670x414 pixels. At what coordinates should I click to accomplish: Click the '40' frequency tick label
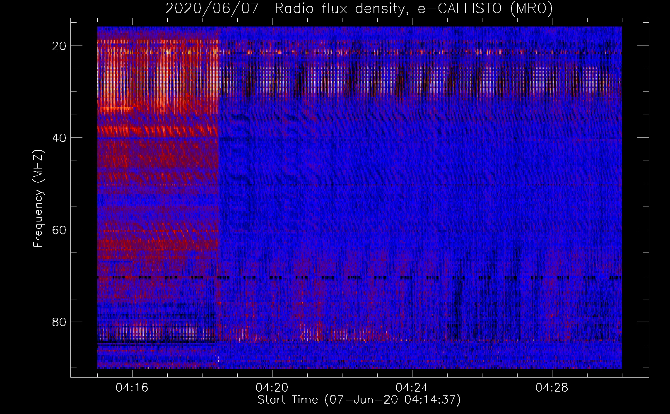pyautogui.click(x=59, y=138)
